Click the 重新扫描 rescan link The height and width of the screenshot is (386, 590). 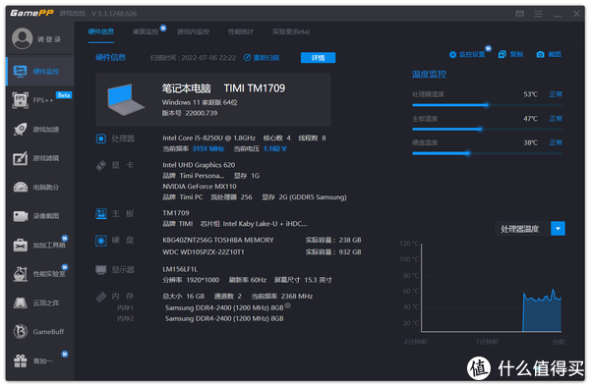pos(266,58)
